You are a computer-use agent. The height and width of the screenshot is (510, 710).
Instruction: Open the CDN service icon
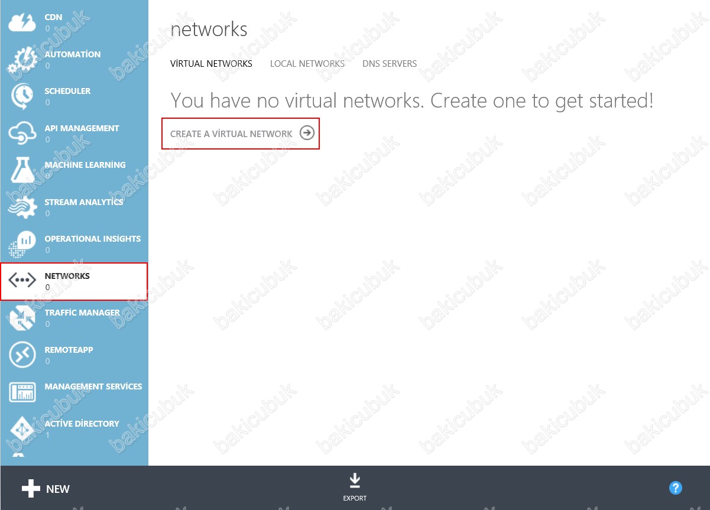point(22,22)
